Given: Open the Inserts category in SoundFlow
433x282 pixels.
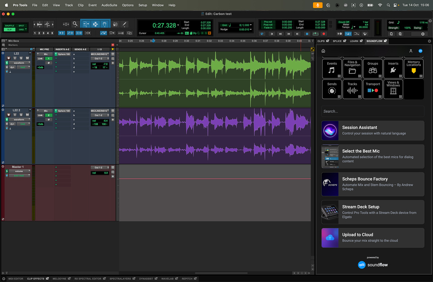Looking at the screenshot, I should 393,69.
